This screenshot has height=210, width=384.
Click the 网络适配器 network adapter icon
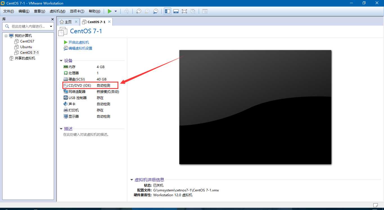66,91
